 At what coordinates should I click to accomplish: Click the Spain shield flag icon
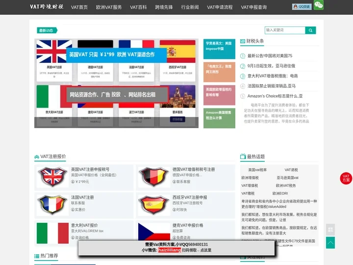[154, 205]
